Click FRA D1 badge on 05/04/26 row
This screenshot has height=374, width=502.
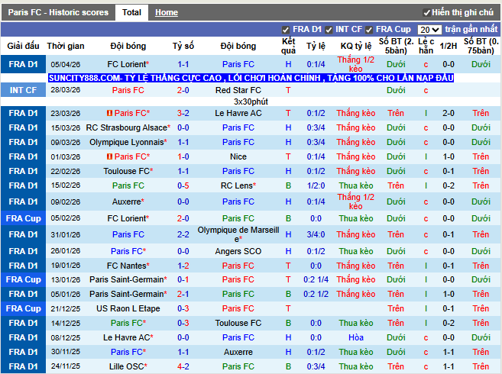(23, 64)
